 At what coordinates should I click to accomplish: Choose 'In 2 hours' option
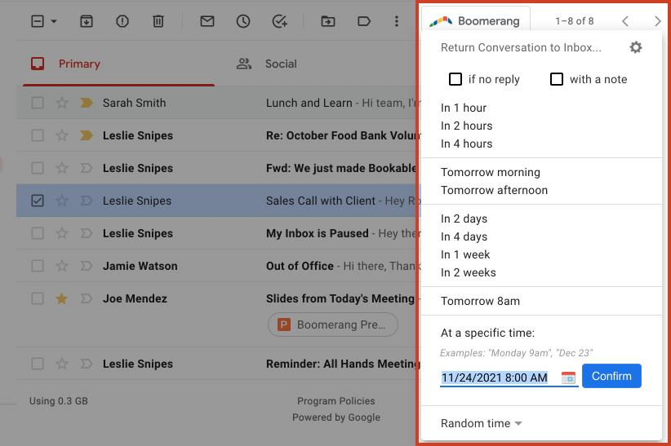466,126
